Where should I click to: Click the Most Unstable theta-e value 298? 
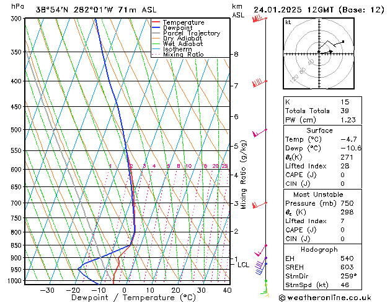pos(347,212)
